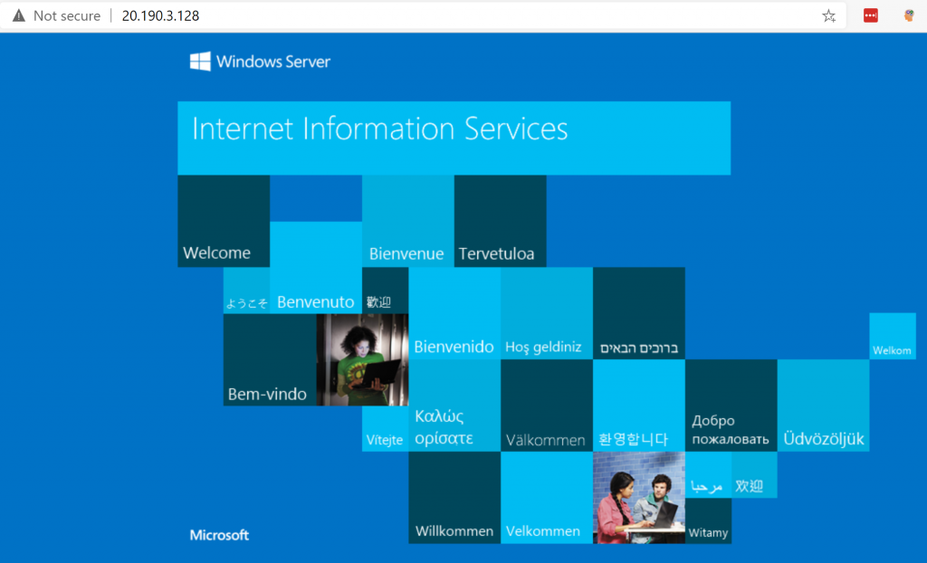Bookmark this page with the star icon
The width and height of the screenshot is (927, 563).
(x=828, y=15)
